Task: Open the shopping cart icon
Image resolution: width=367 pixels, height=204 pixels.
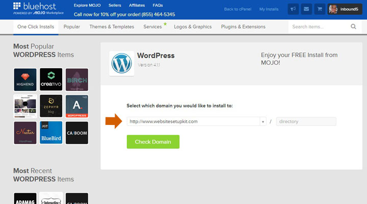Action: [320, 9]
